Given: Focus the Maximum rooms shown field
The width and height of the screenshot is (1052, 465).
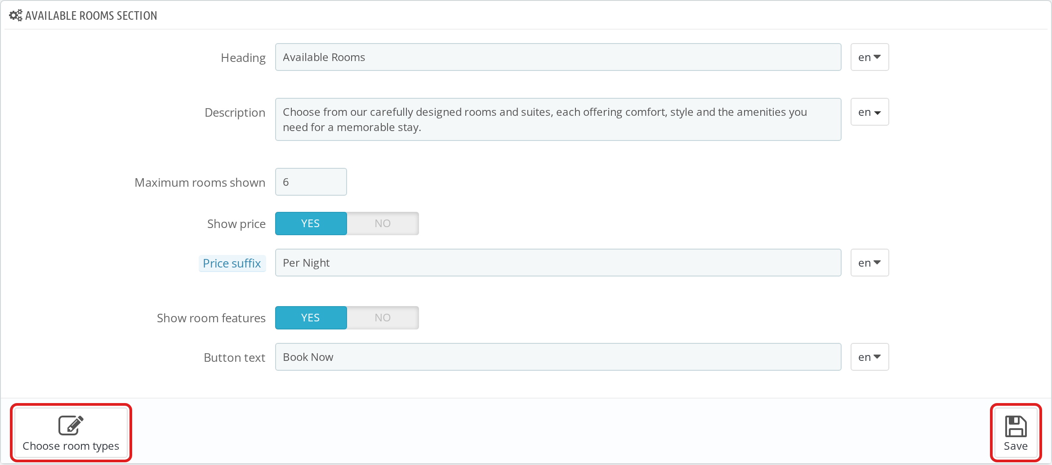Looking at the screenshot, I should [x=311, y=182].
